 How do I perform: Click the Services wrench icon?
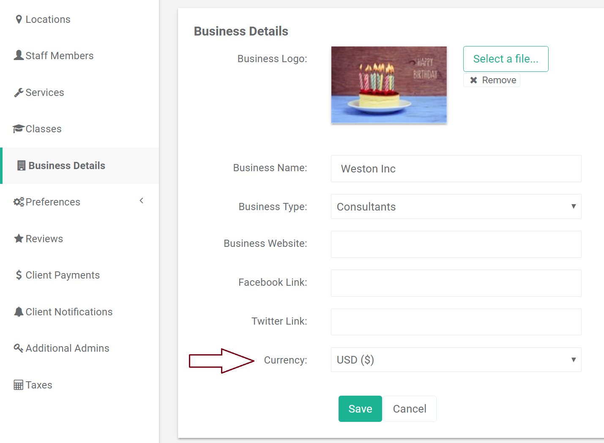pyautogui.click(x=19, y=93)
